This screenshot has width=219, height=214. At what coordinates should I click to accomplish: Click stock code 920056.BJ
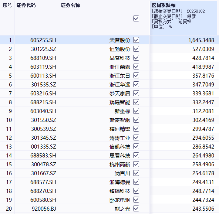(x=44, y=209)
